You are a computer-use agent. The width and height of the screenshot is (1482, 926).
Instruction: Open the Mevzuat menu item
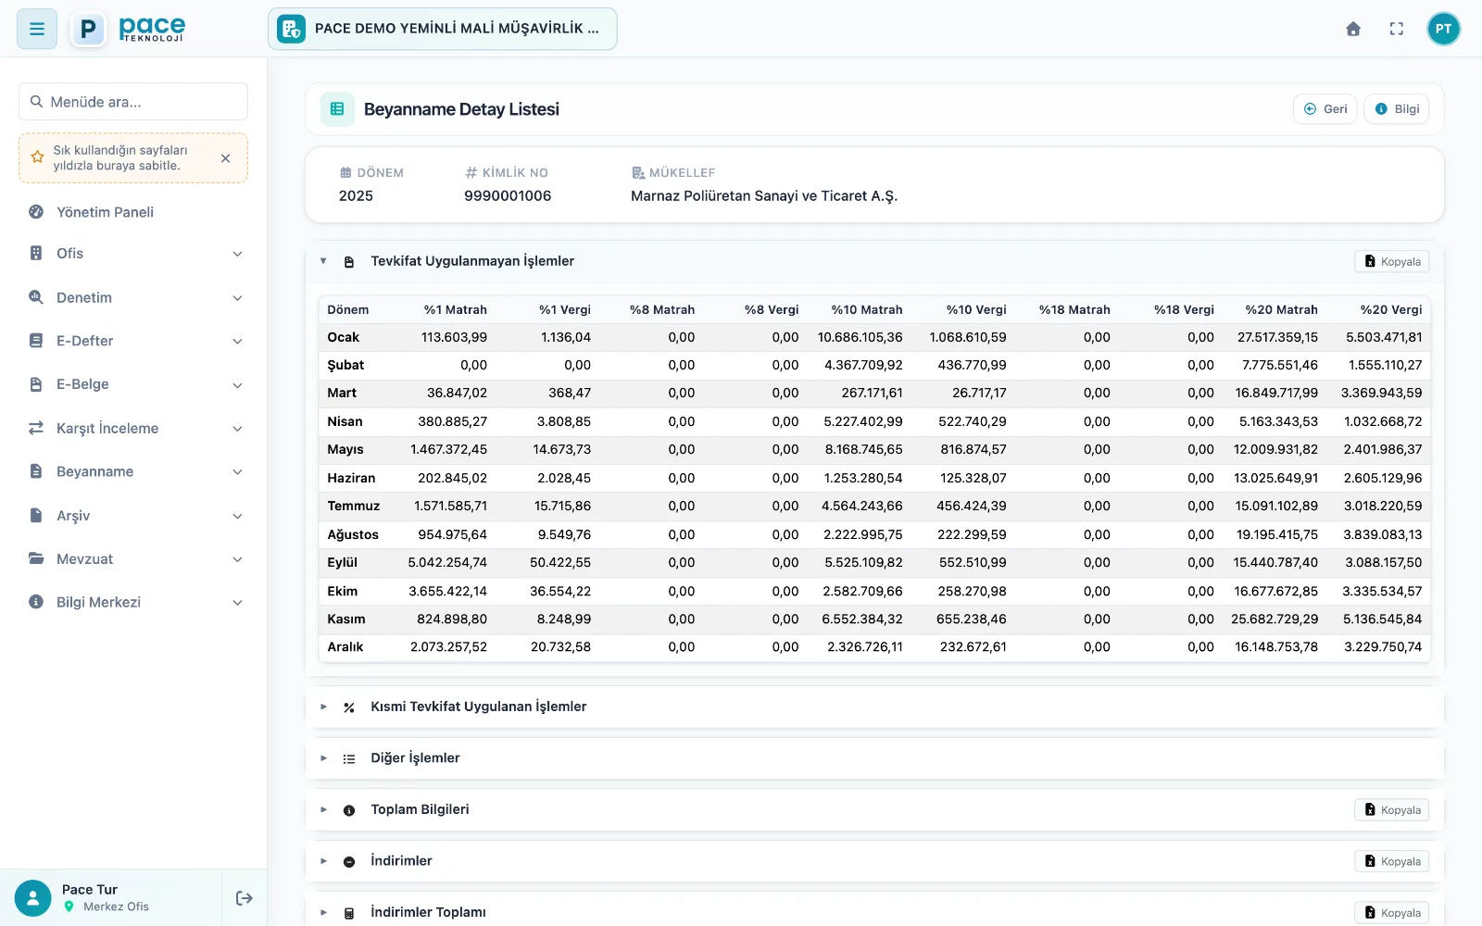(x=133, y=559)
